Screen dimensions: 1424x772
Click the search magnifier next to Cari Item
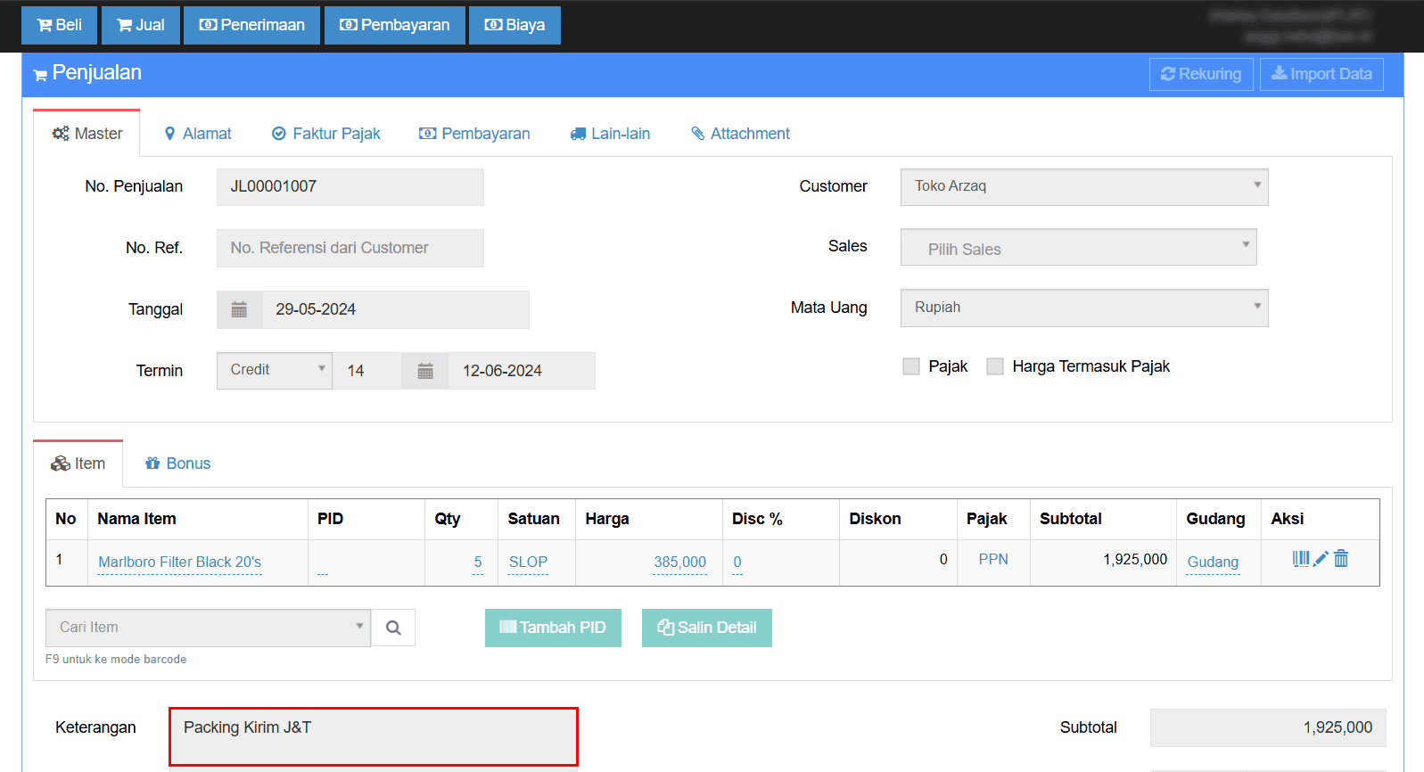[393, 628]
